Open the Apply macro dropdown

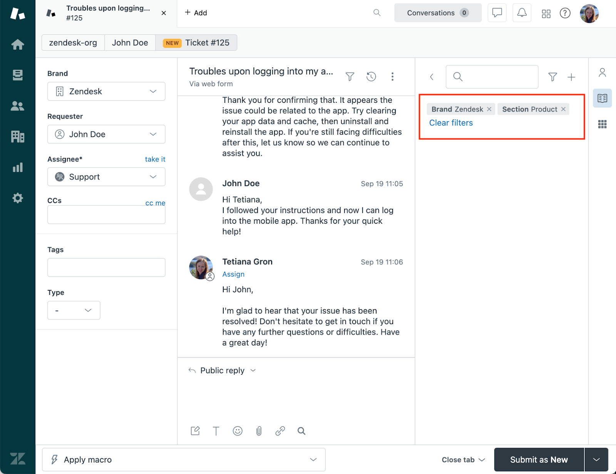pos(184,459)
